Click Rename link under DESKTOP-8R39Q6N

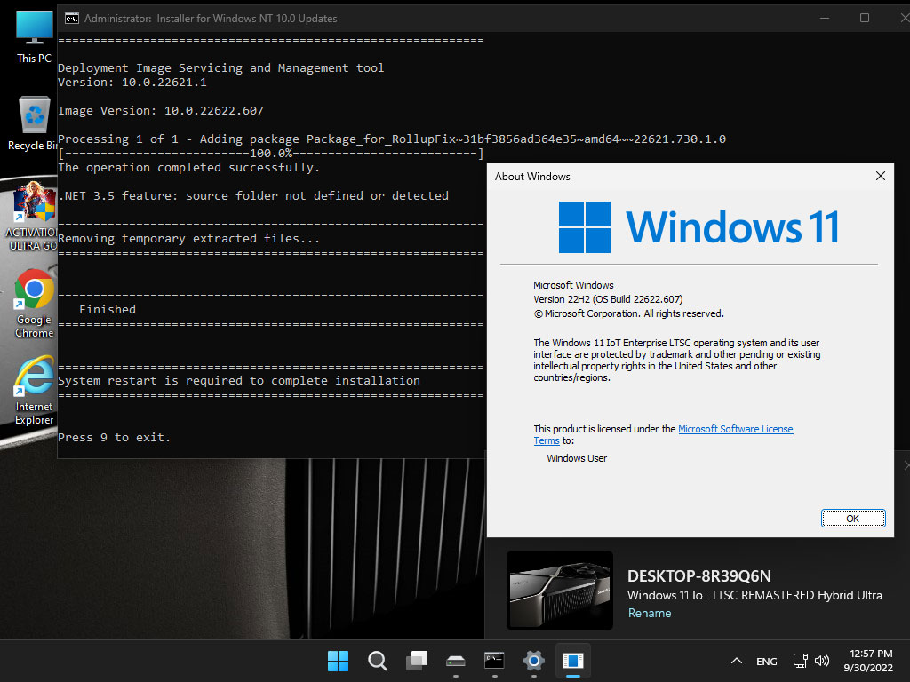[x=650, y=613]
